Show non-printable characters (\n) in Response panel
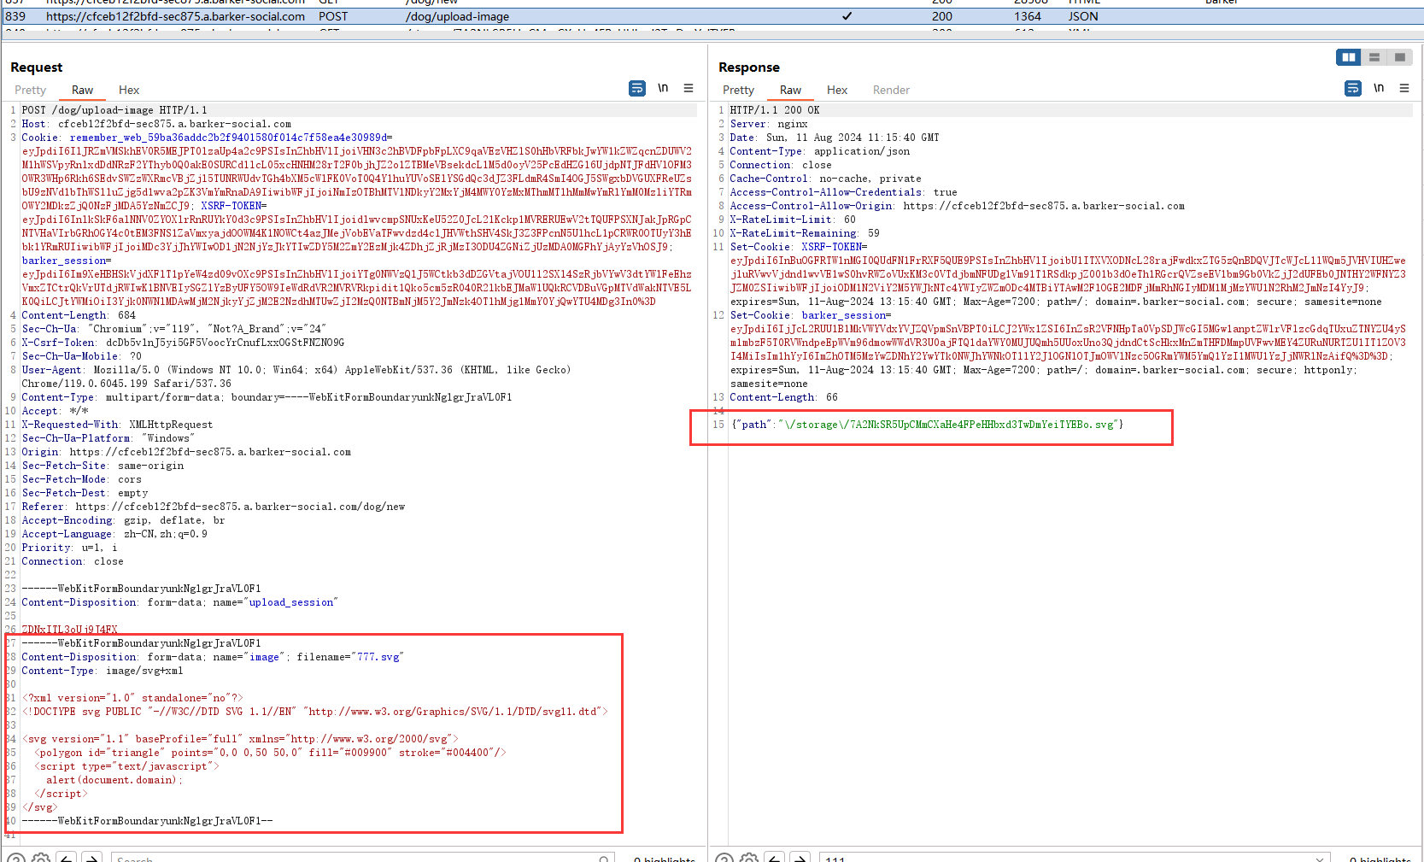1424x862 pixels. click(1379, 88)
